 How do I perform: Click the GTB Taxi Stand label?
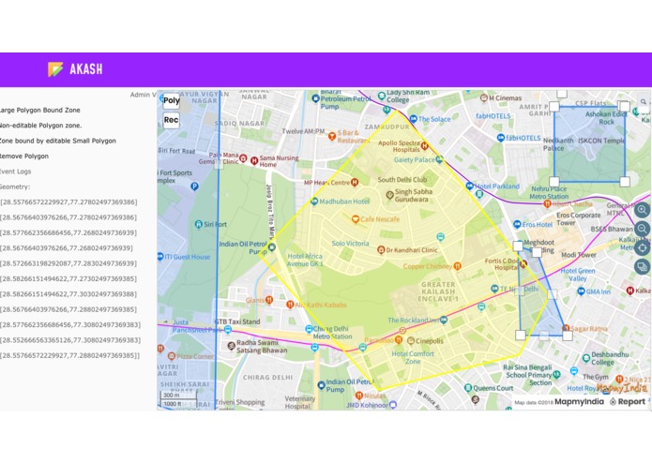pyautogui.click(x=237, y=321)
